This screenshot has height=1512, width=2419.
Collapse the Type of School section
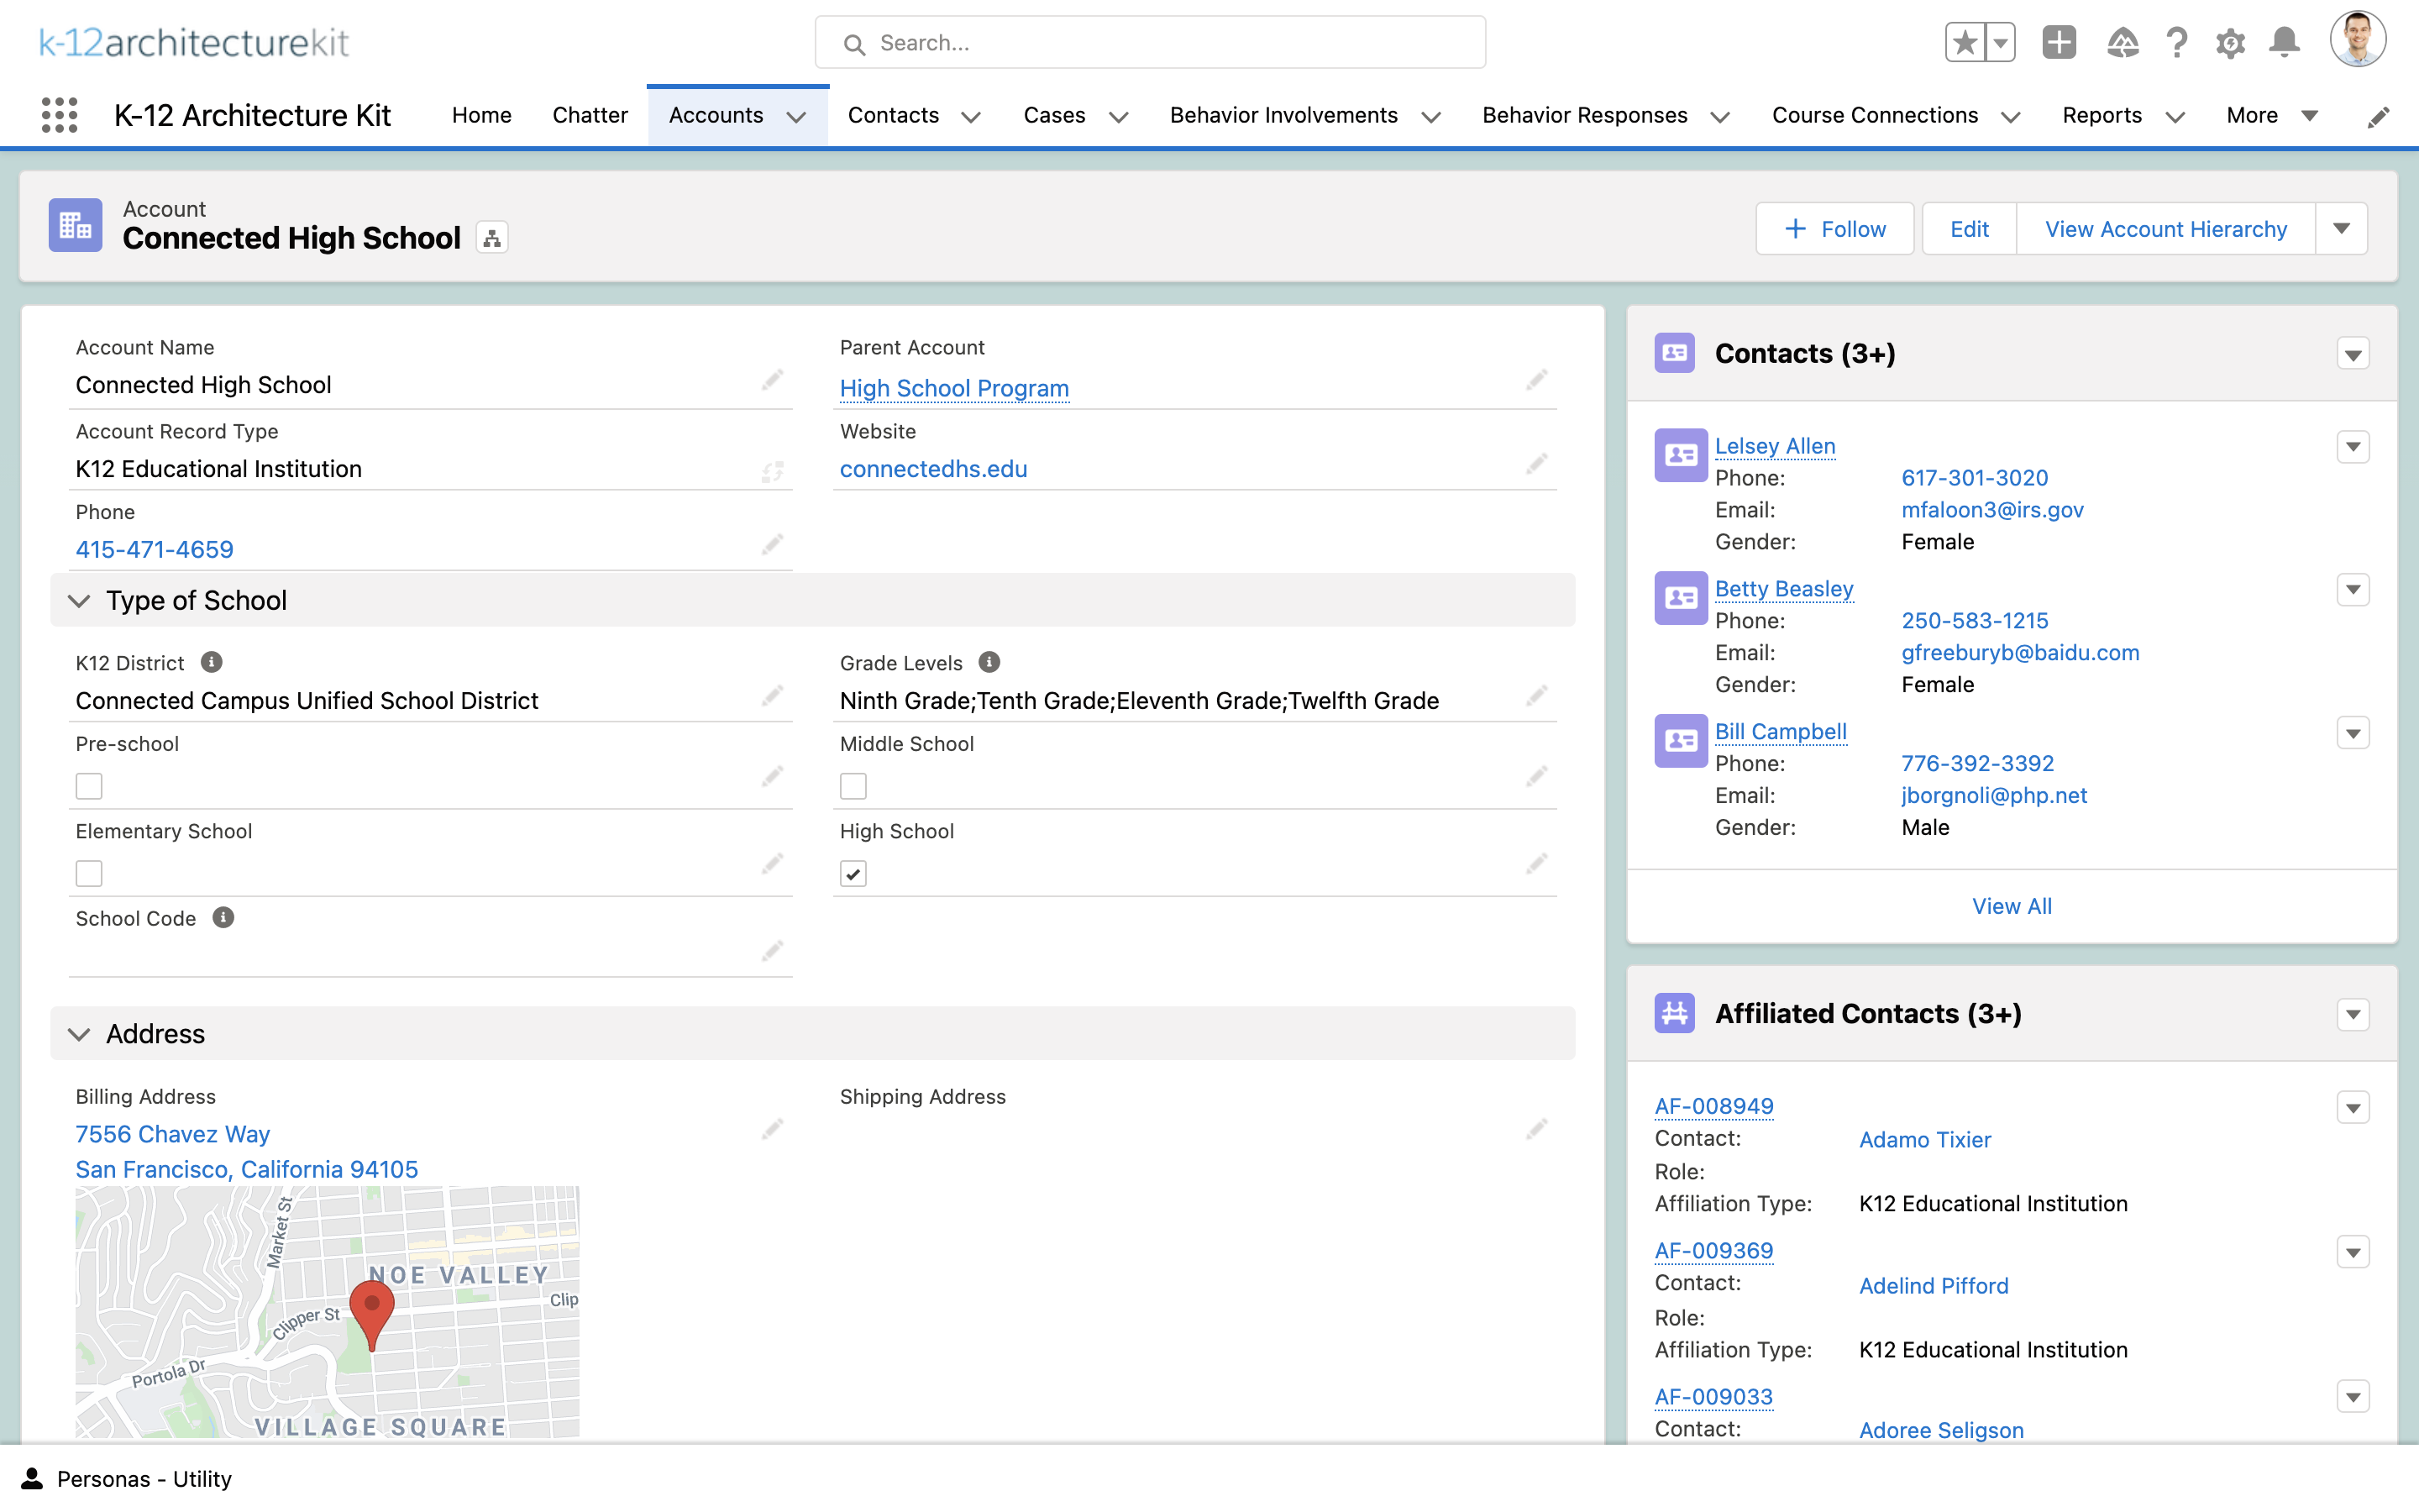pos(81,599)
